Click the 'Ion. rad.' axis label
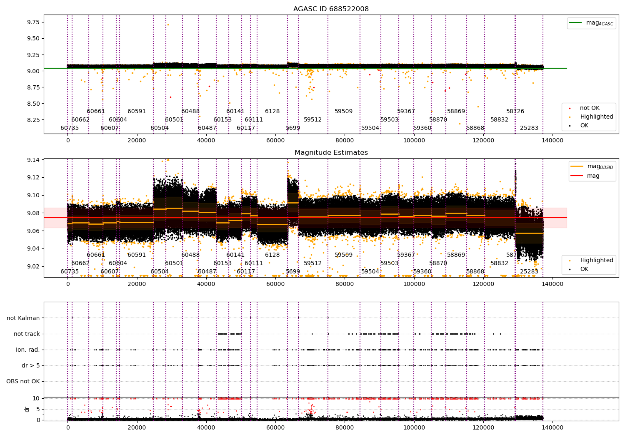625x437 pixels. 28,350
